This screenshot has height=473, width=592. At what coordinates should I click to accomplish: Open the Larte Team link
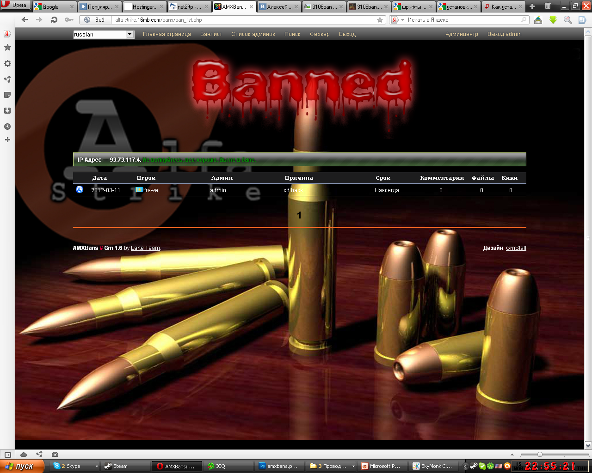point(145,248)
